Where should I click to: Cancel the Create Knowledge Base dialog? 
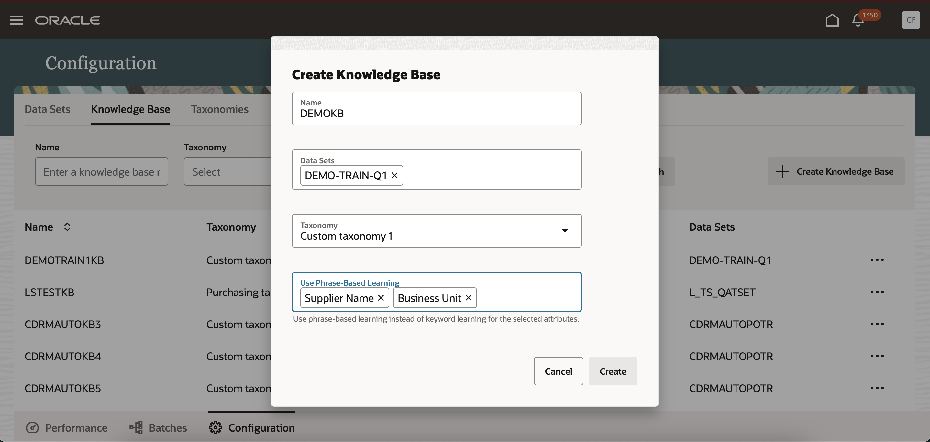558,371
